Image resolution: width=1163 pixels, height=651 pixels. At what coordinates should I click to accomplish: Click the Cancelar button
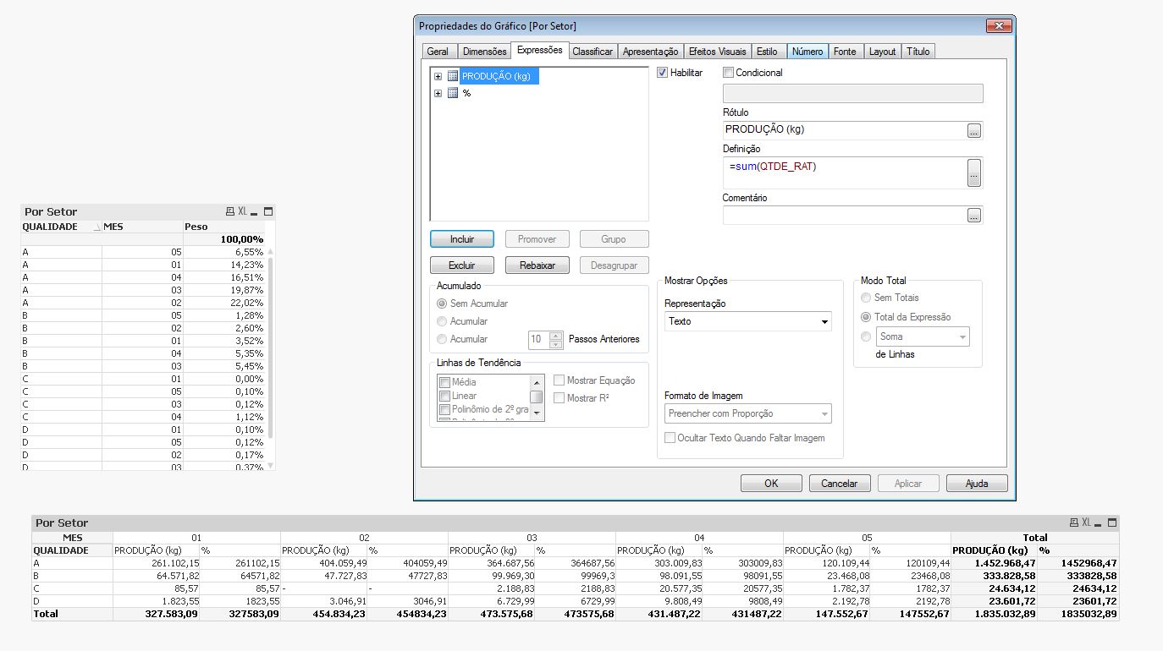click(x=840, y=484)
